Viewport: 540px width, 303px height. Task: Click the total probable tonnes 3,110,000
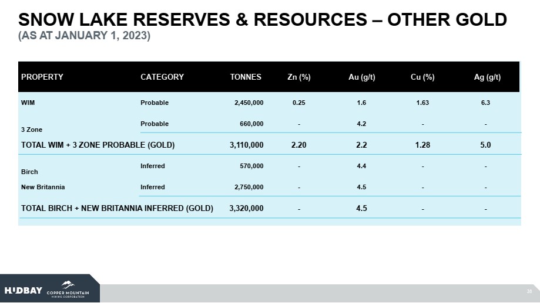[x=246, y=144]
